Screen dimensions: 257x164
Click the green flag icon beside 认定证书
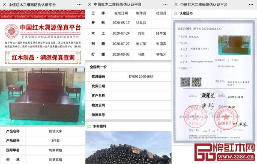pos(176,13)
